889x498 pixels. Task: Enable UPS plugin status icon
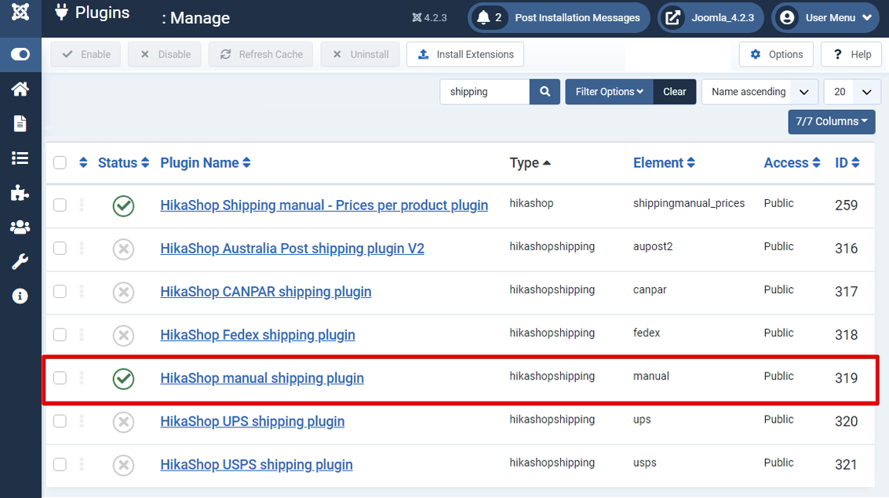[x=124, y=422]
